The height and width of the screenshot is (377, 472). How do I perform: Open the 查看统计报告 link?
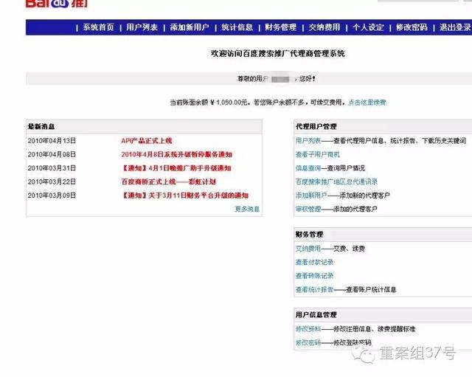[314, 289]
